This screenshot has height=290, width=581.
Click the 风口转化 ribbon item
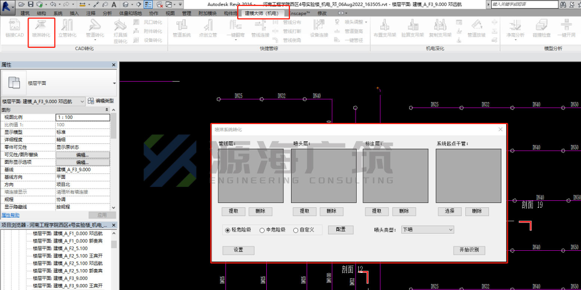(x=148, y=22)
